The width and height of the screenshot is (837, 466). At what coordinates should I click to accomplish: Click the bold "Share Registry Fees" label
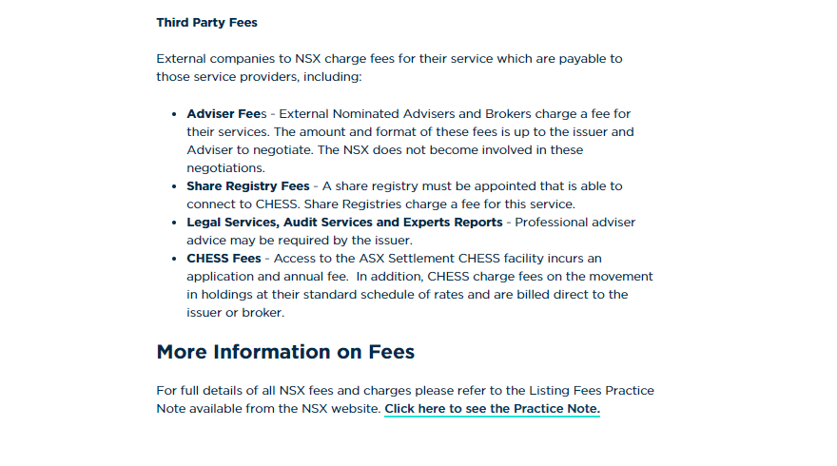(x=247, y=186)
